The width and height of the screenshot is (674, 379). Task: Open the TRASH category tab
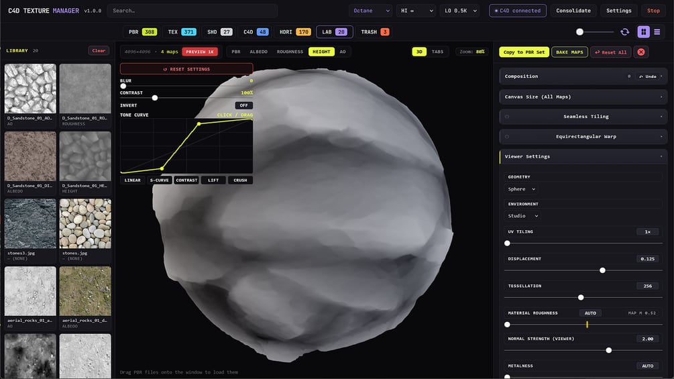tap(374, 32)
